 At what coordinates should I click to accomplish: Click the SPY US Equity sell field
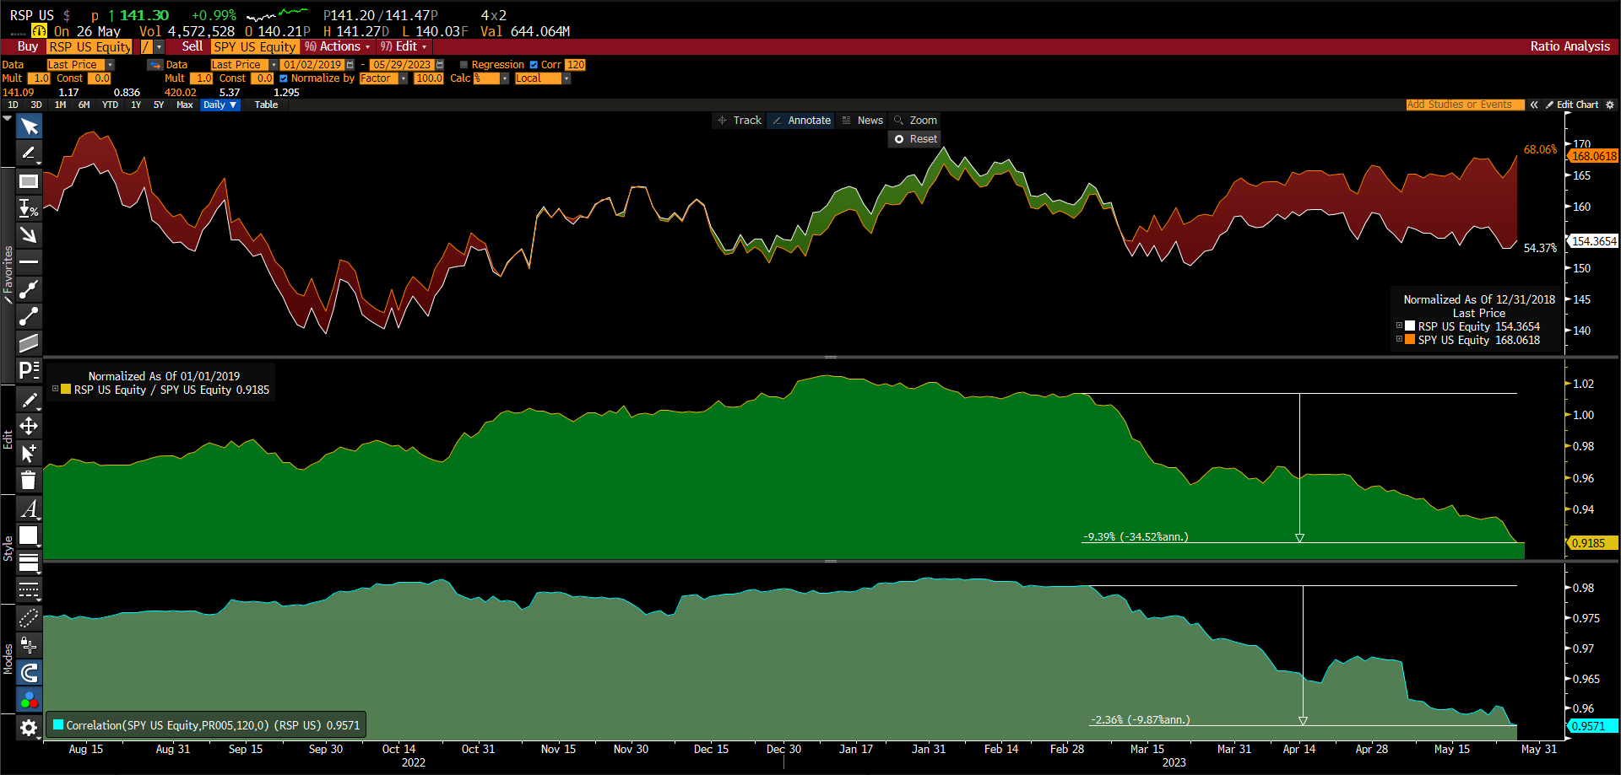pos(255,47)
